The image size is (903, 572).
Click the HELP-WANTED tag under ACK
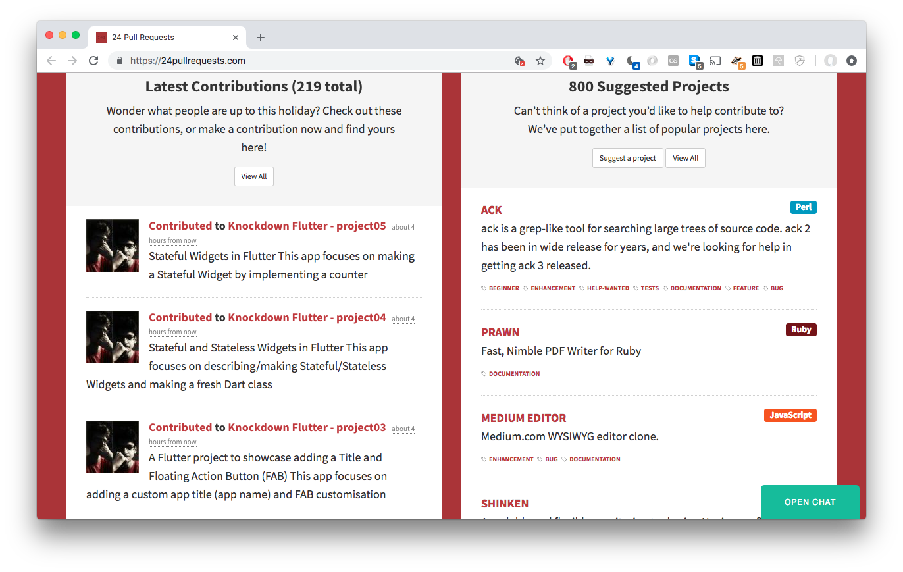604,288
